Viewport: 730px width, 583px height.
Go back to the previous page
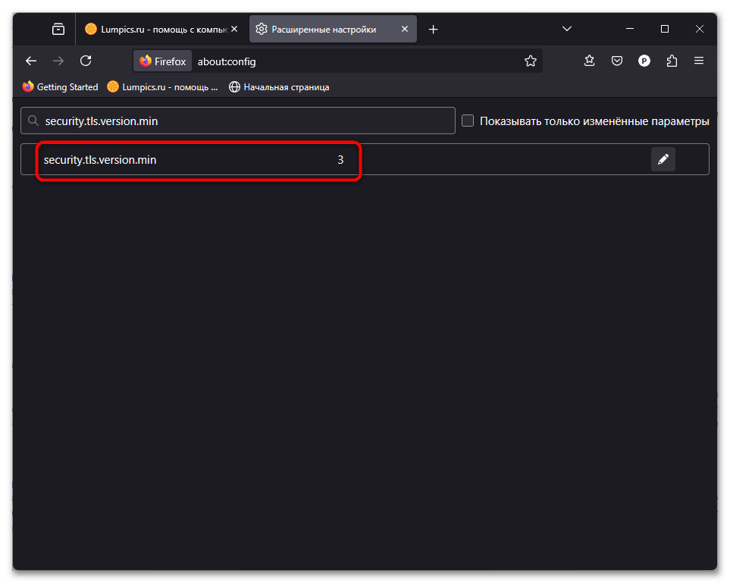coord(31,61)
